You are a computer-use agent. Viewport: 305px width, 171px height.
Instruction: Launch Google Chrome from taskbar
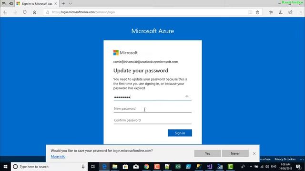click(x=146, y=167)
